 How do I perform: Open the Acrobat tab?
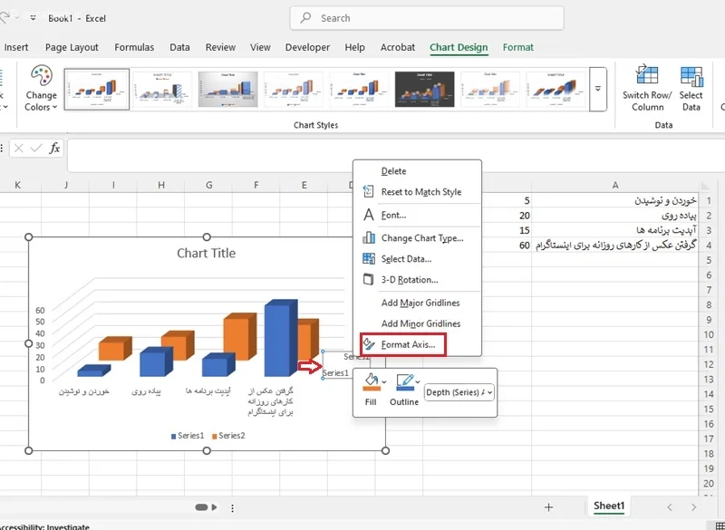(398, 47)
